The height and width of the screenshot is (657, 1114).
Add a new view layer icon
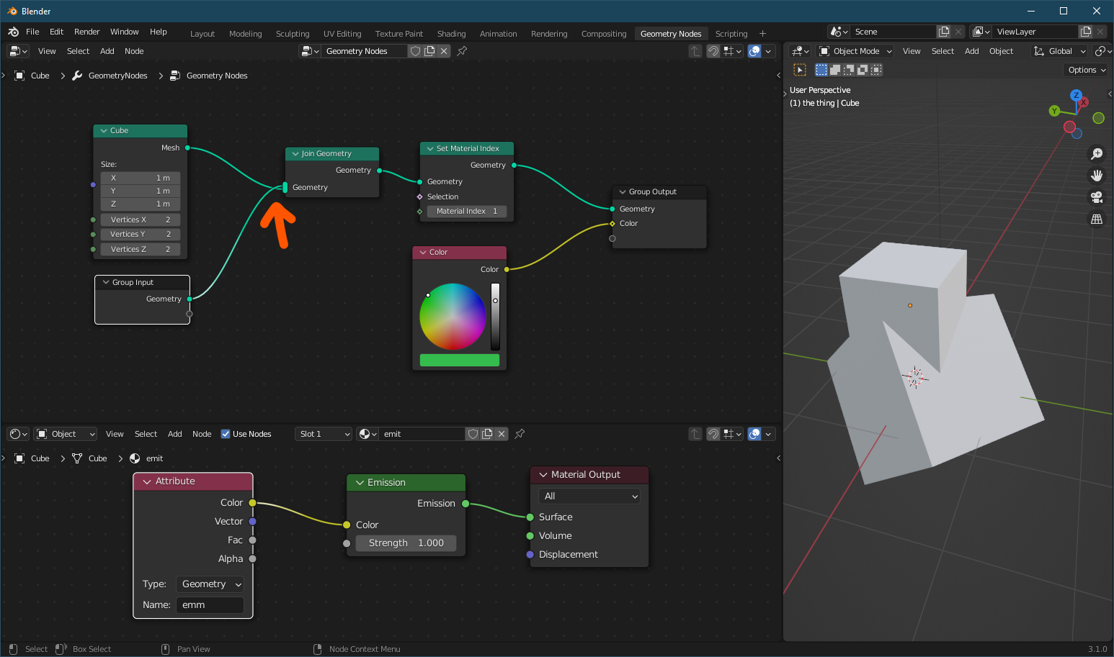click(1086, 32)
